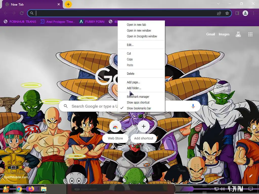Choose Open in Incognito window
Screen dimensions: 259x194
click(141, 36)
